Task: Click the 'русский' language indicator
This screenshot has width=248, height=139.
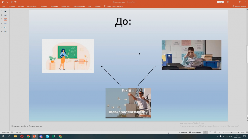Action: [x=18, y=132]
